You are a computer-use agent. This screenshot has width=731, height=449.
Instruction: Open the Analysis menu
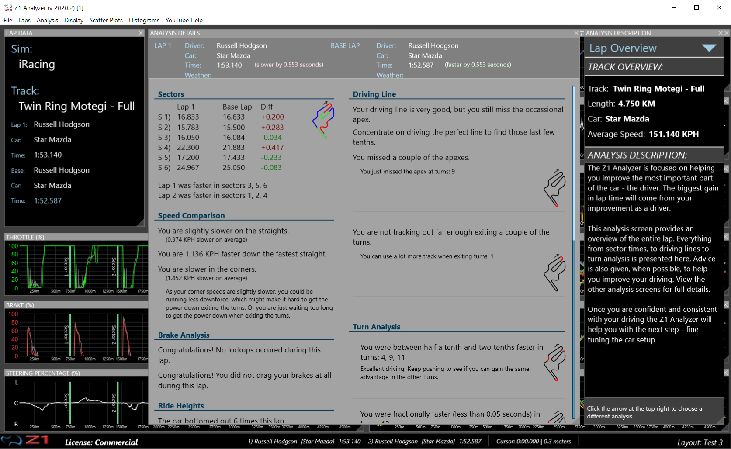pos(47,20)
